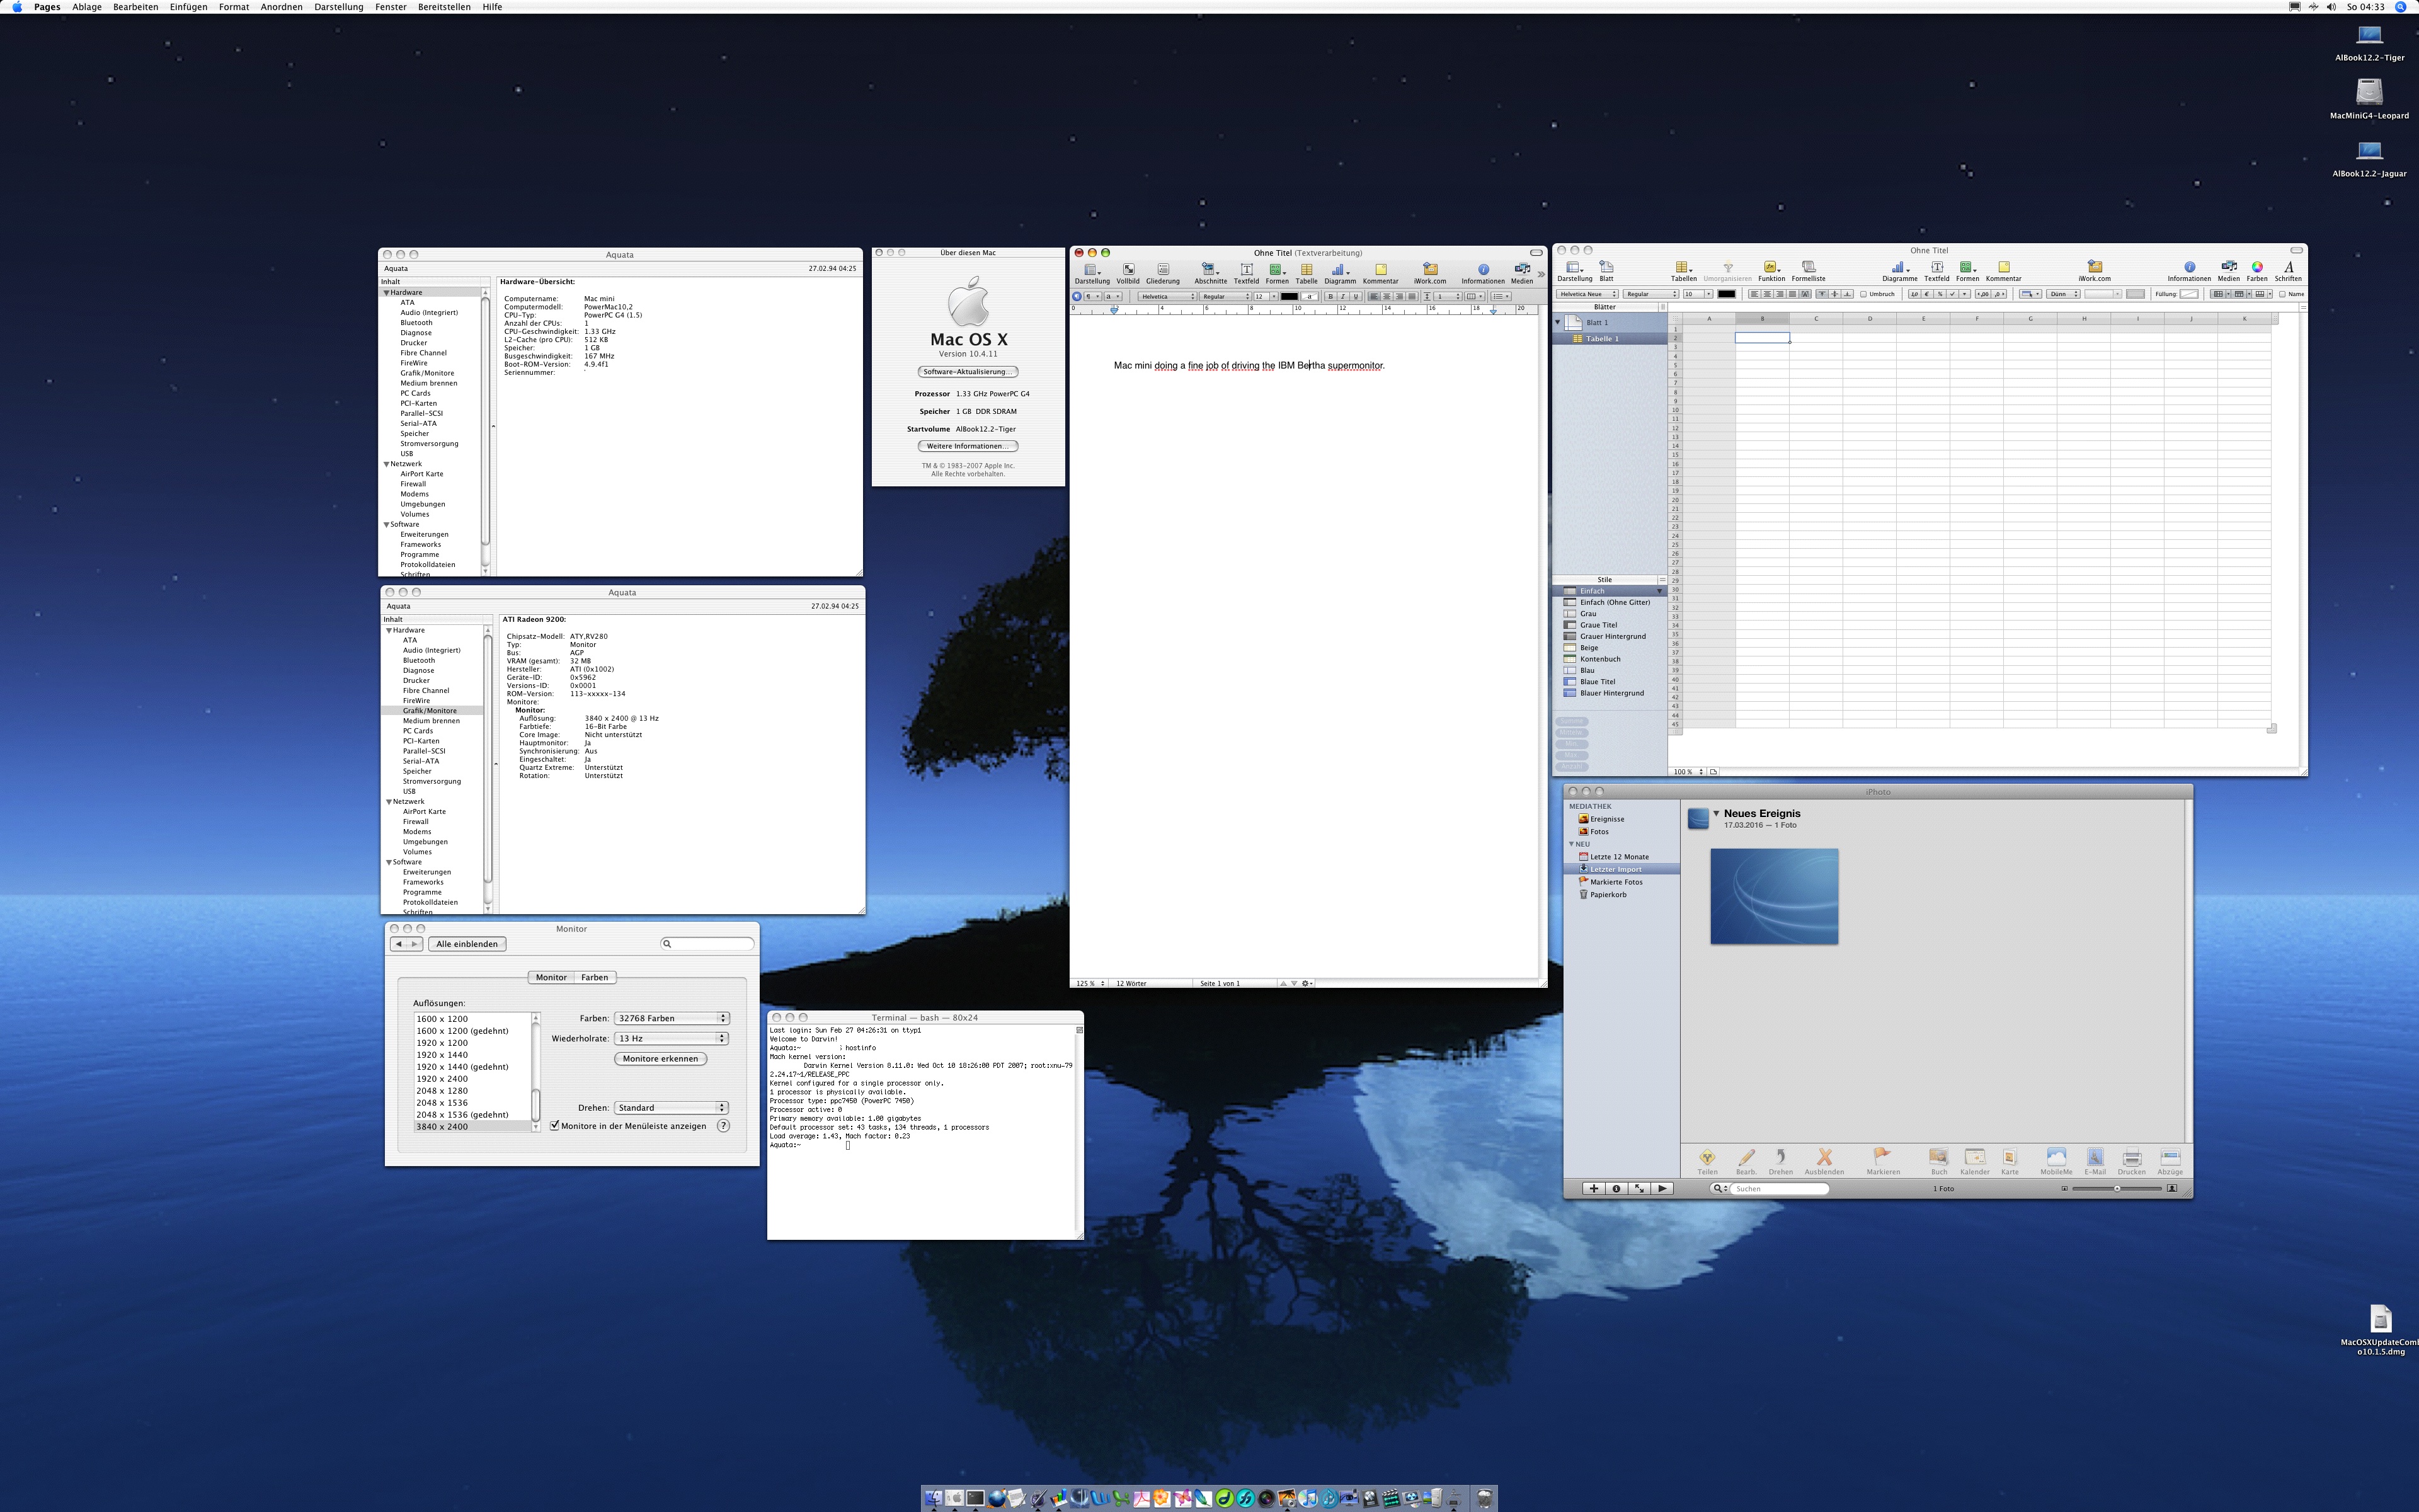Collapse the Netzwerk tree in upper Aquata window
The width and height of the screenshot is (2419, 1512).
[387, 464]
